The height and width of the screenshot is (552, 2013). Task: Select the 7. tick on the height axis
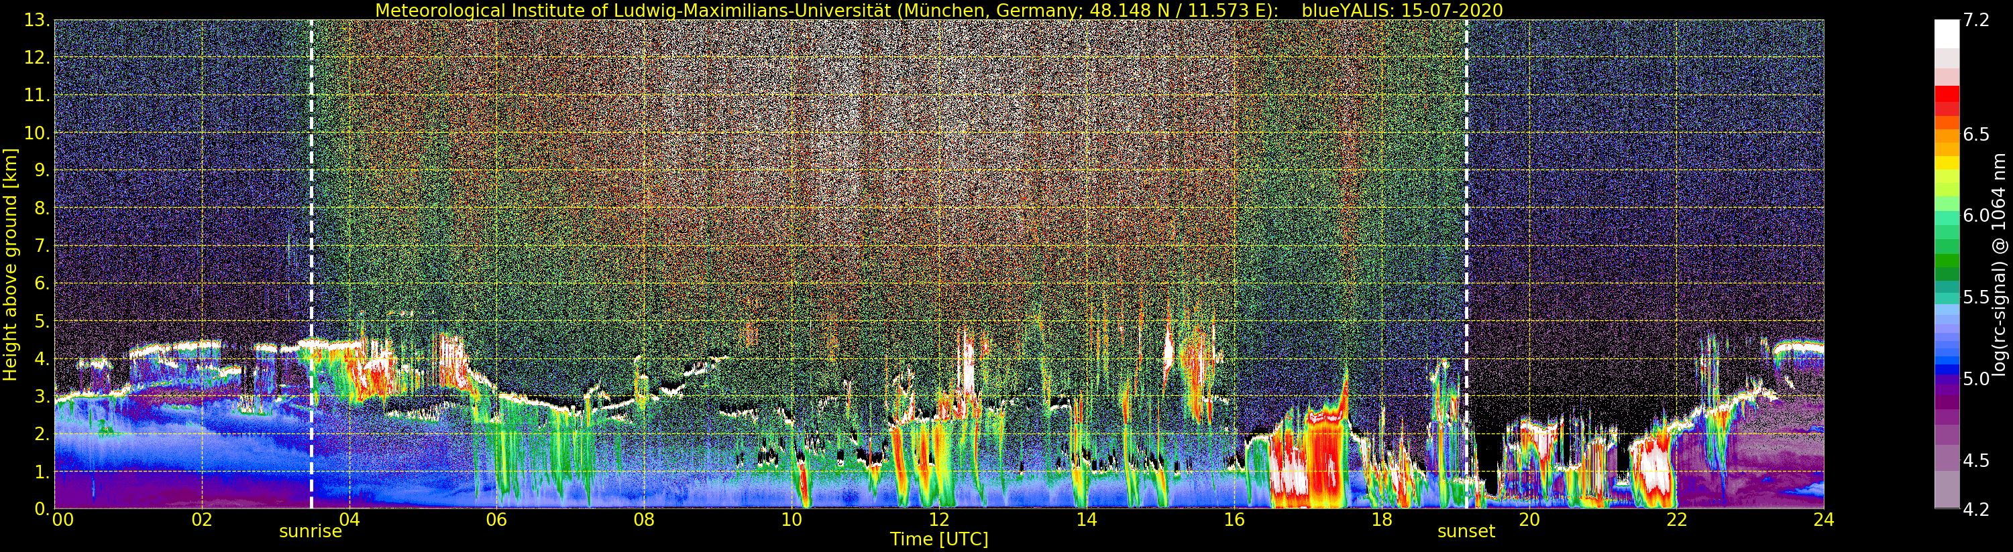click(x=43, y=246)
